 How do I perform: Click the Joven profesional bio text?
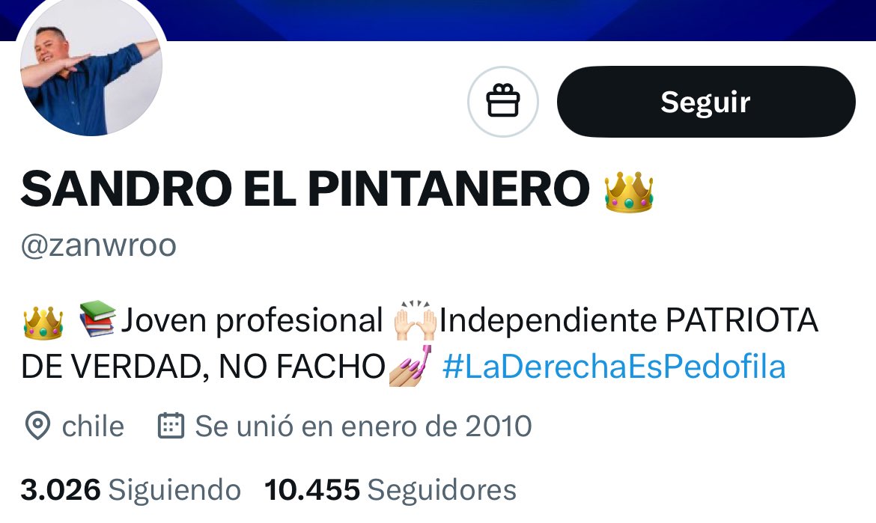[x=252, y=321]
